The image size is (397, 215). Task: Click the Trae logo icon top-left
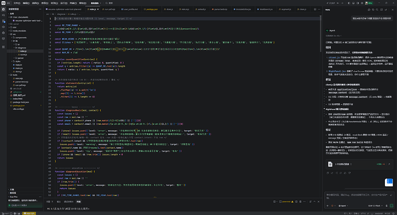click(x=3, y=3)
